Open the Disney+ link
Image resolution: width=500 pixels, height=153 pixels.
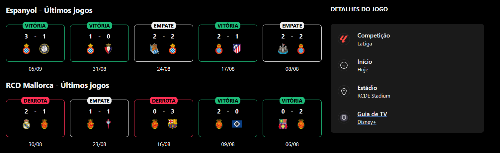tap(367, 122)
